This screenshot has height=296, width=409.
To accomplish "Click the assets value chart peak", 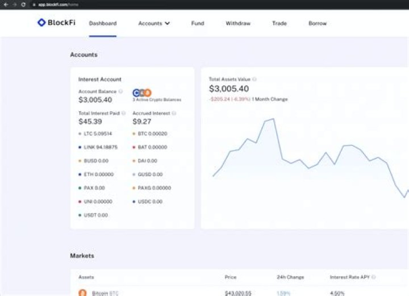I will [273, 119].
